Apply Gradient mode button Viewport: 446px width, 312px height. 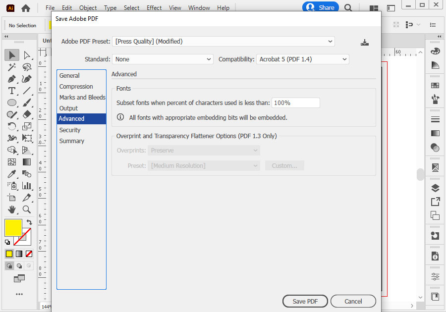point(19,254)
